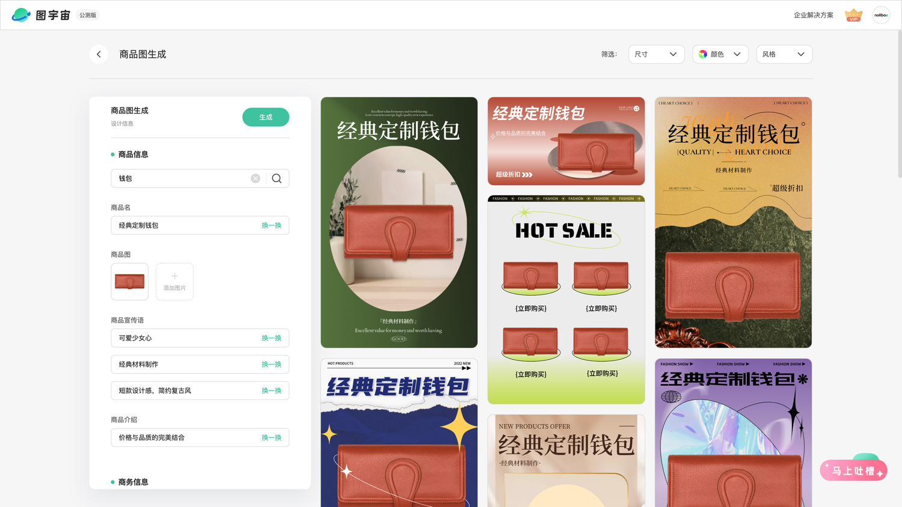Clear the 钱包 search field
Viewport: 902px width, 507px height.
(x=256, y=178)
